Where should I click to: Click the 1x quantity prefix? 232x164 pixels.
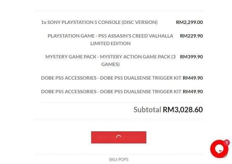[x=44, y=22]
